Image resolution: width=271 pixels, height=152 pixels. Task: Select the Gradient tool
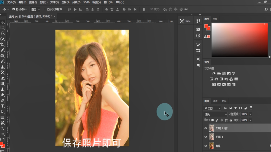2,83
